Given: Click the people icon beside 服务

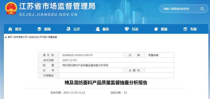Looking at the screenshot, I should tap(98, 29).
